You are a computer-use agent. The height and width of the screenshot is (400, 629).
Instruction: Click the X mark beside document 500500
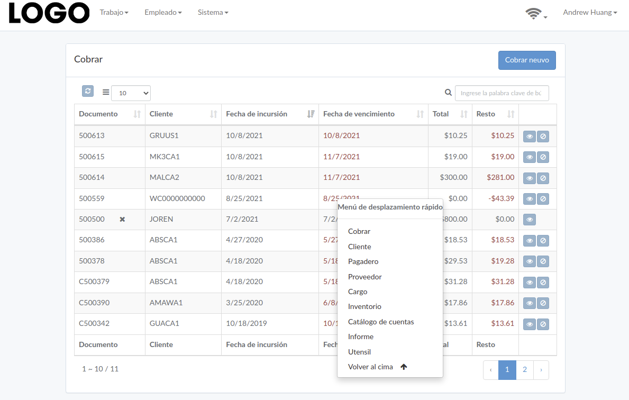tap(122, 220)
